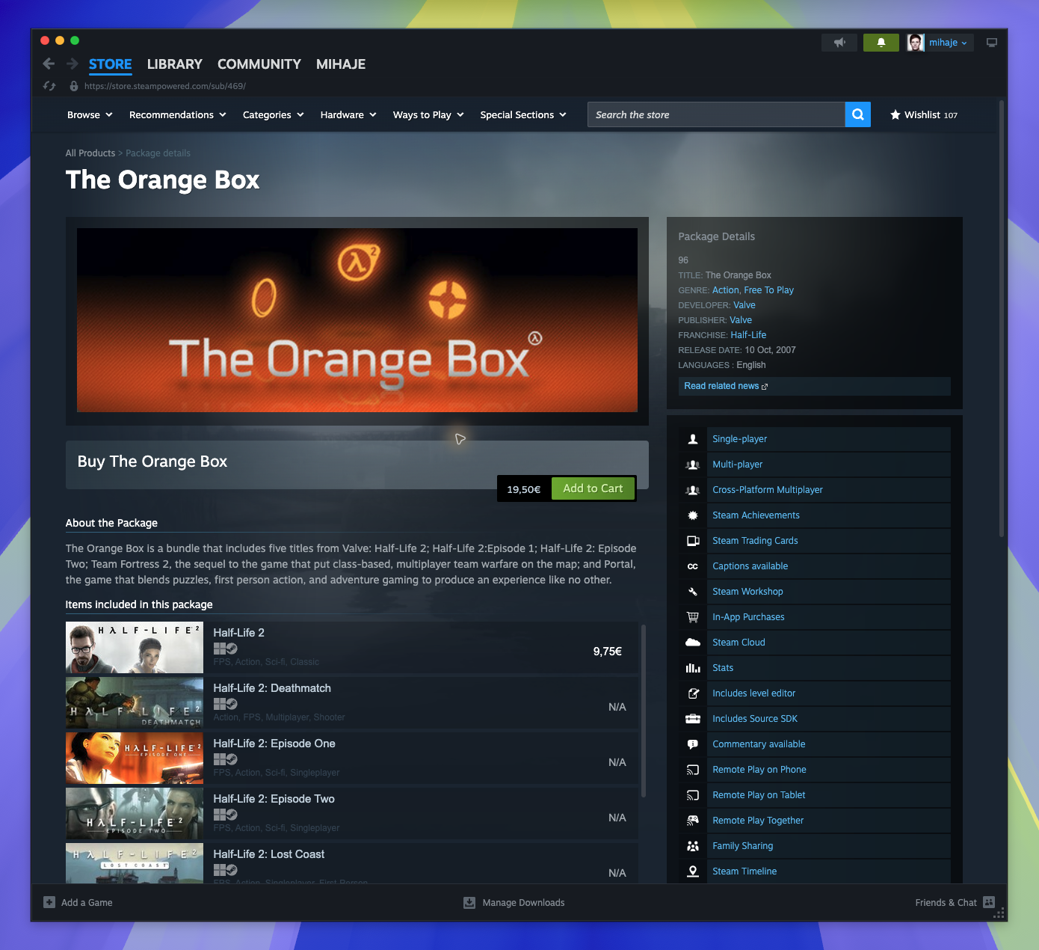Expand the Browse dropdown menu
1039x950 pixels.
[90, 114]
